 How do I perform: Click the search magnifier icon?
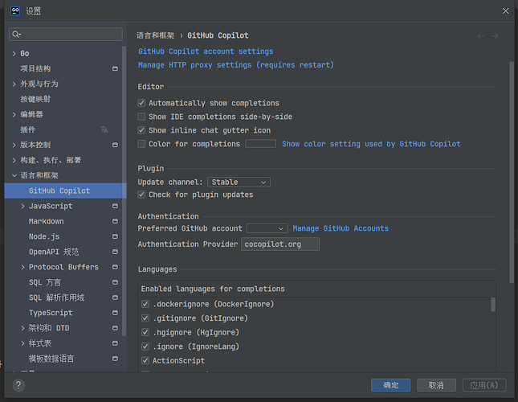(16, 34)
